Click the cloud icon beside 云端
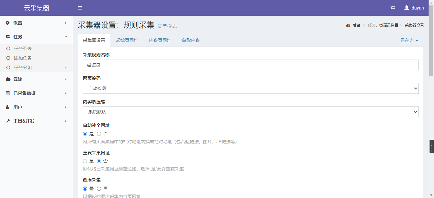 8,79
